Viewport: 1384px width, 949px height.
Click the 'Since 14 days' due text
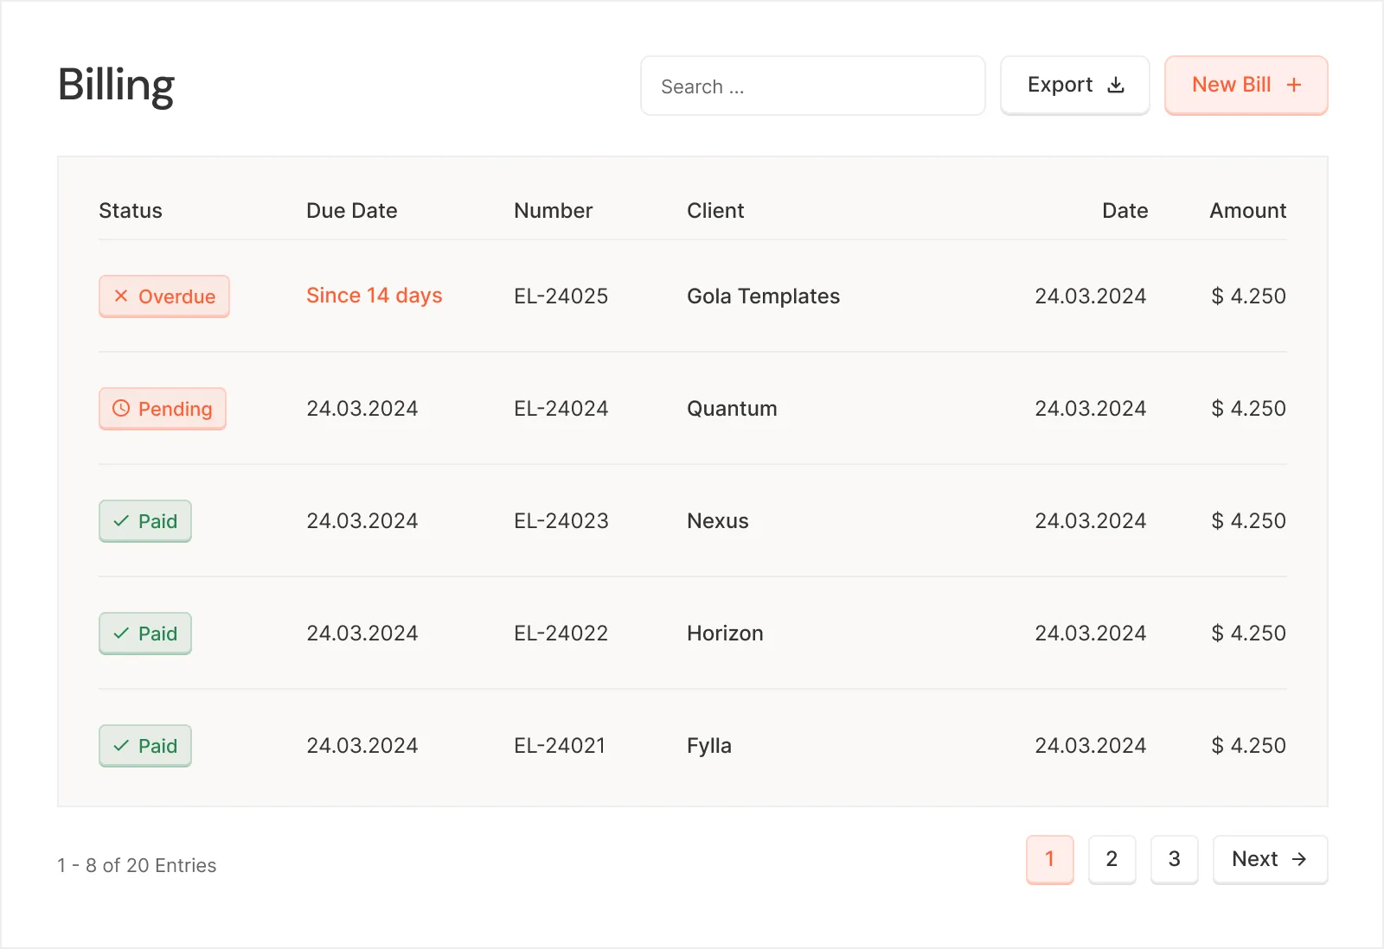pos(375,296)
